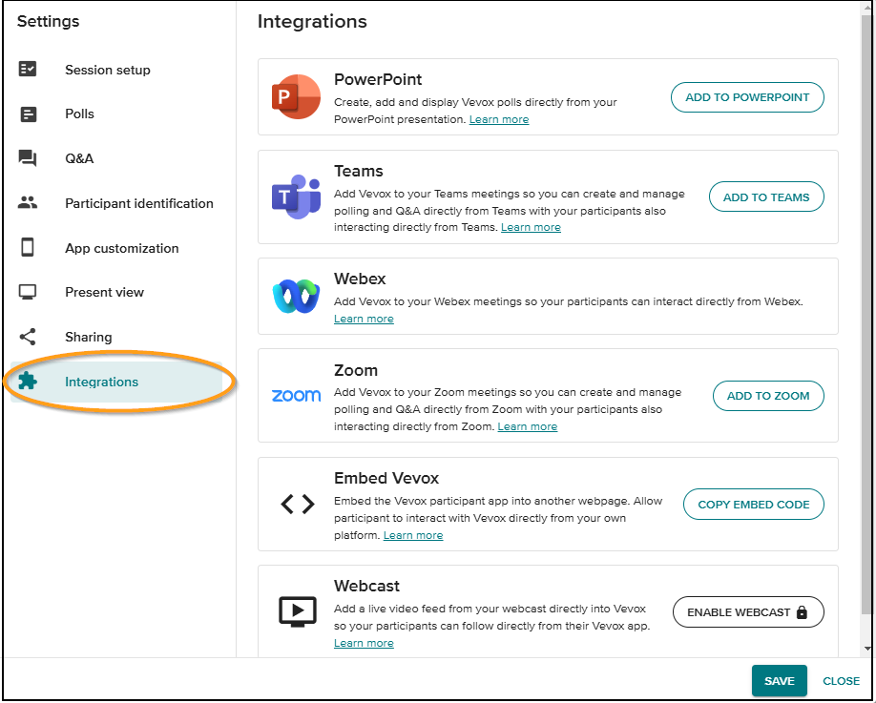Viewport: 876px width, 703px height.
Task: Click the Integrations puzzle piece icon
Action: coord(28,382)
